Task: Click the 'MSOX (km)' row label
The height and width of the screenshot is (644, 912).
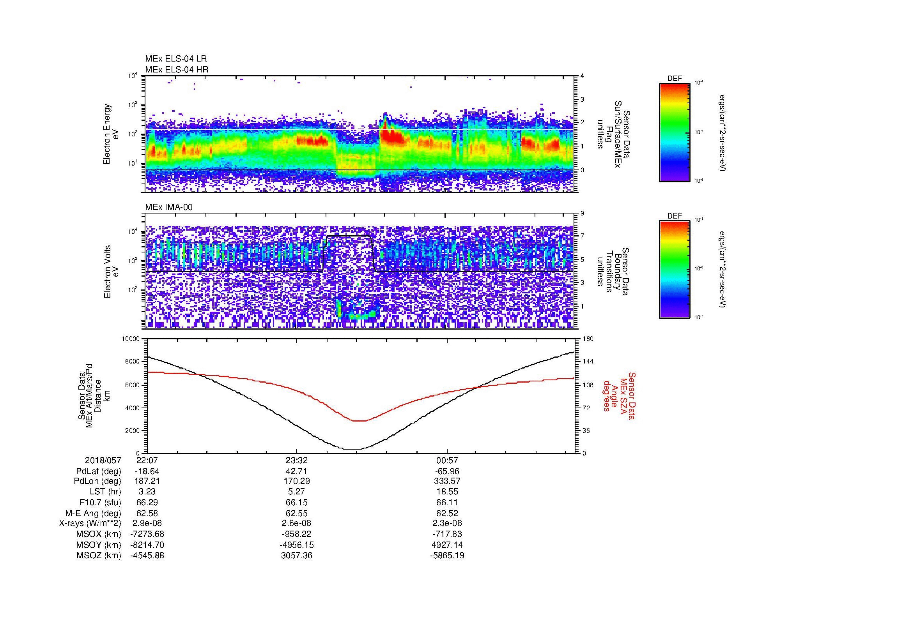Action: tap(99, 534)
